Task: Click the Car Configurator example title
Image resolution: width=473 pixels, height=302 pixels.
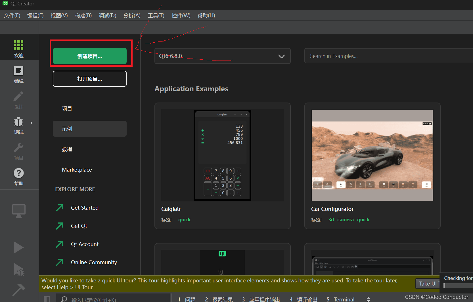Action: pyautogui.click(x=332, y=209)
